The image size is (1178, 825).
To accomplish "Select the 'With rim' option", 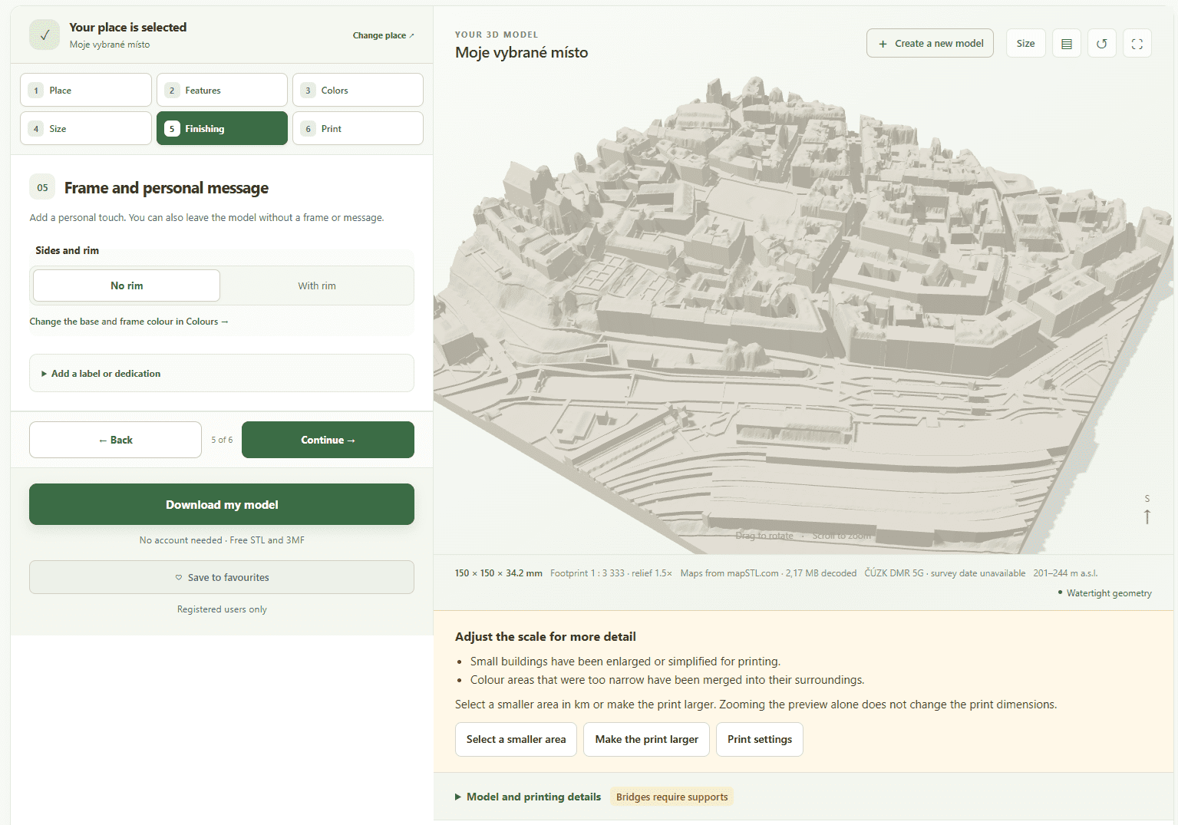I will tap(317, 285).
